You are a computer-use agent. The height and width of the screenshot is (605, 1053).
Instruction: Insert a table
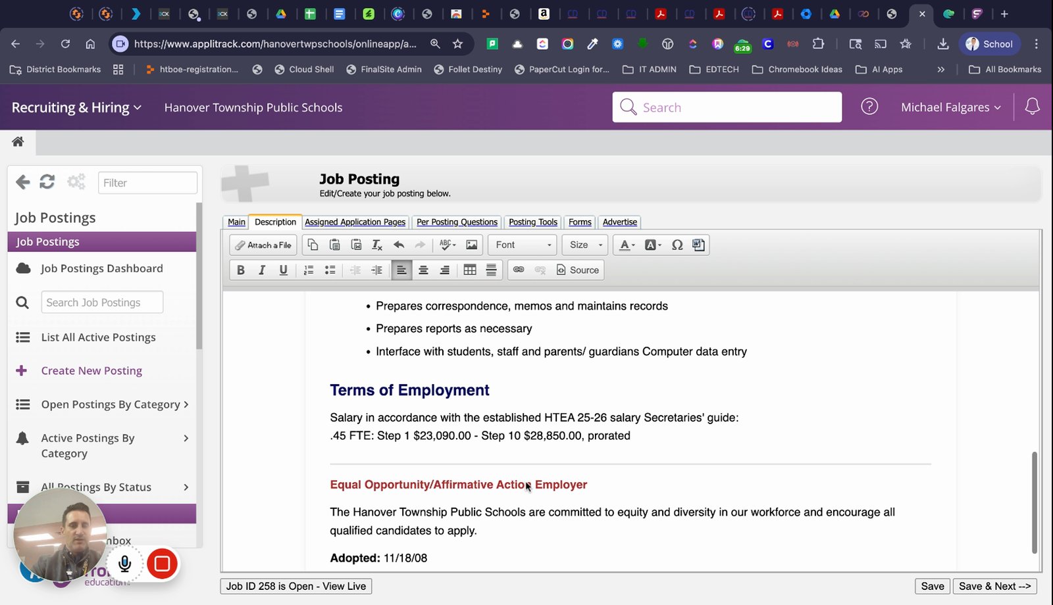(470, 270)
